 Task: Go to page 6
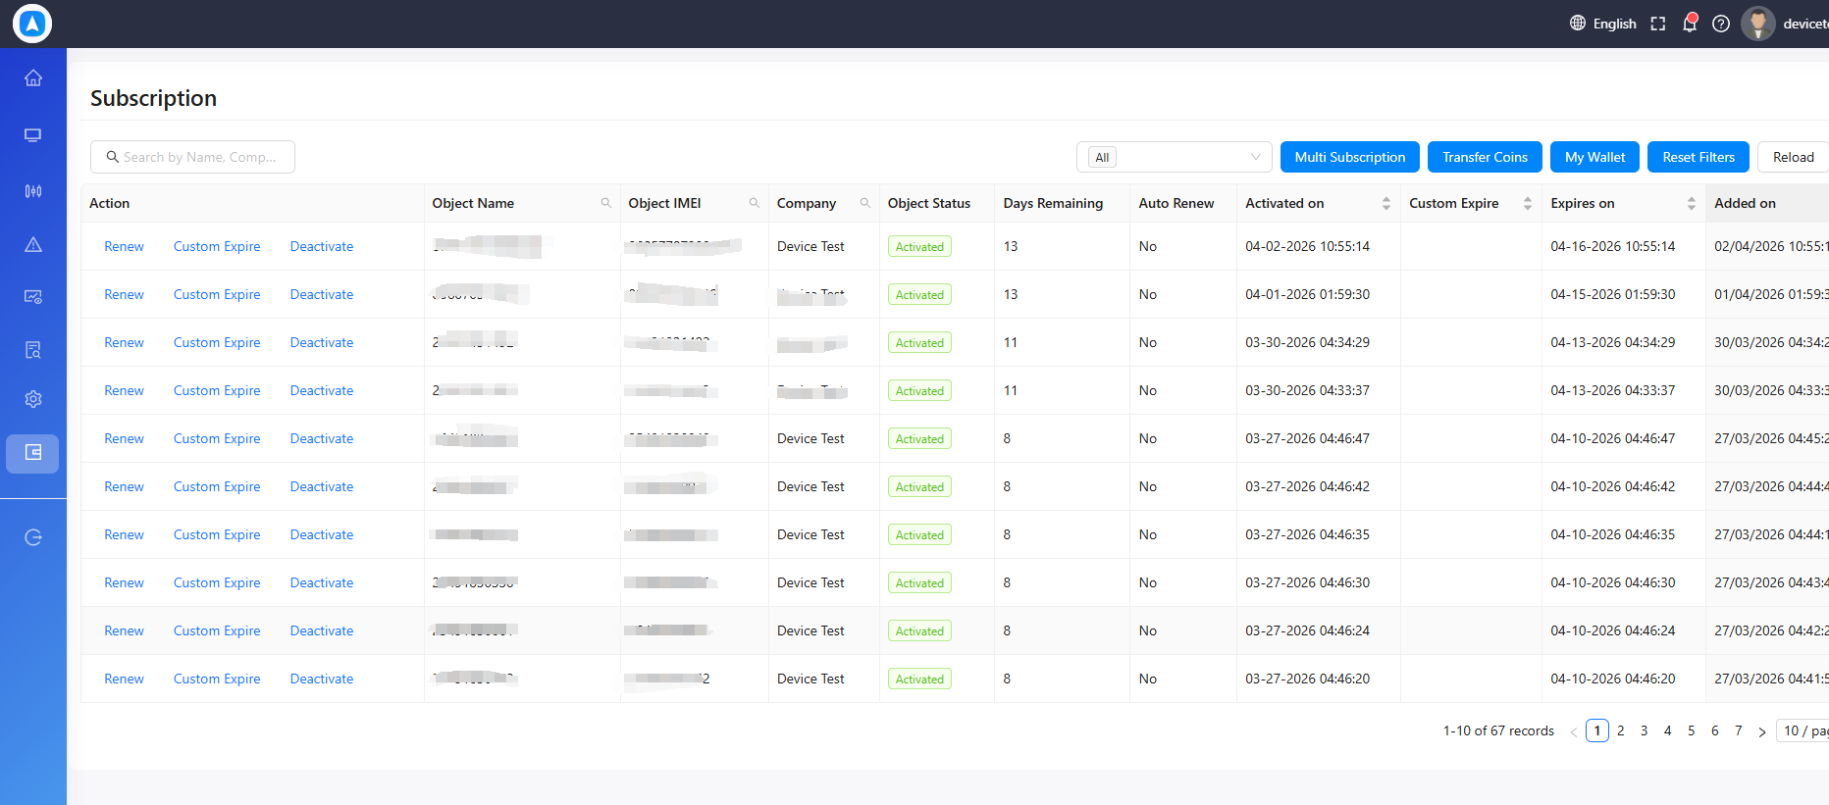(1715, 730)
